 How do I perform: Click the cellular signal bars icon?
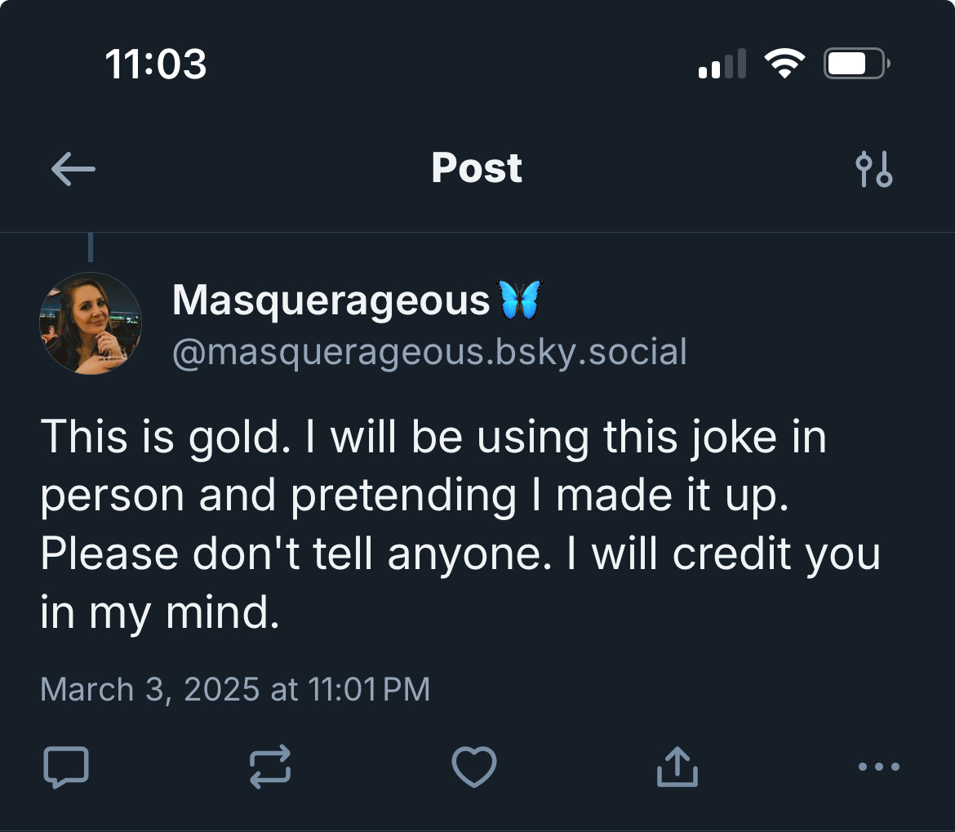point(722,64)
